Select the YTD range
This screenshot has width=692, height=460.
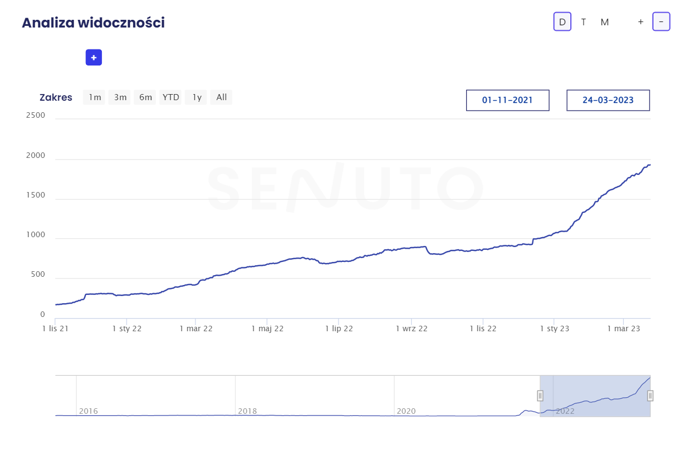coord(171,97)
